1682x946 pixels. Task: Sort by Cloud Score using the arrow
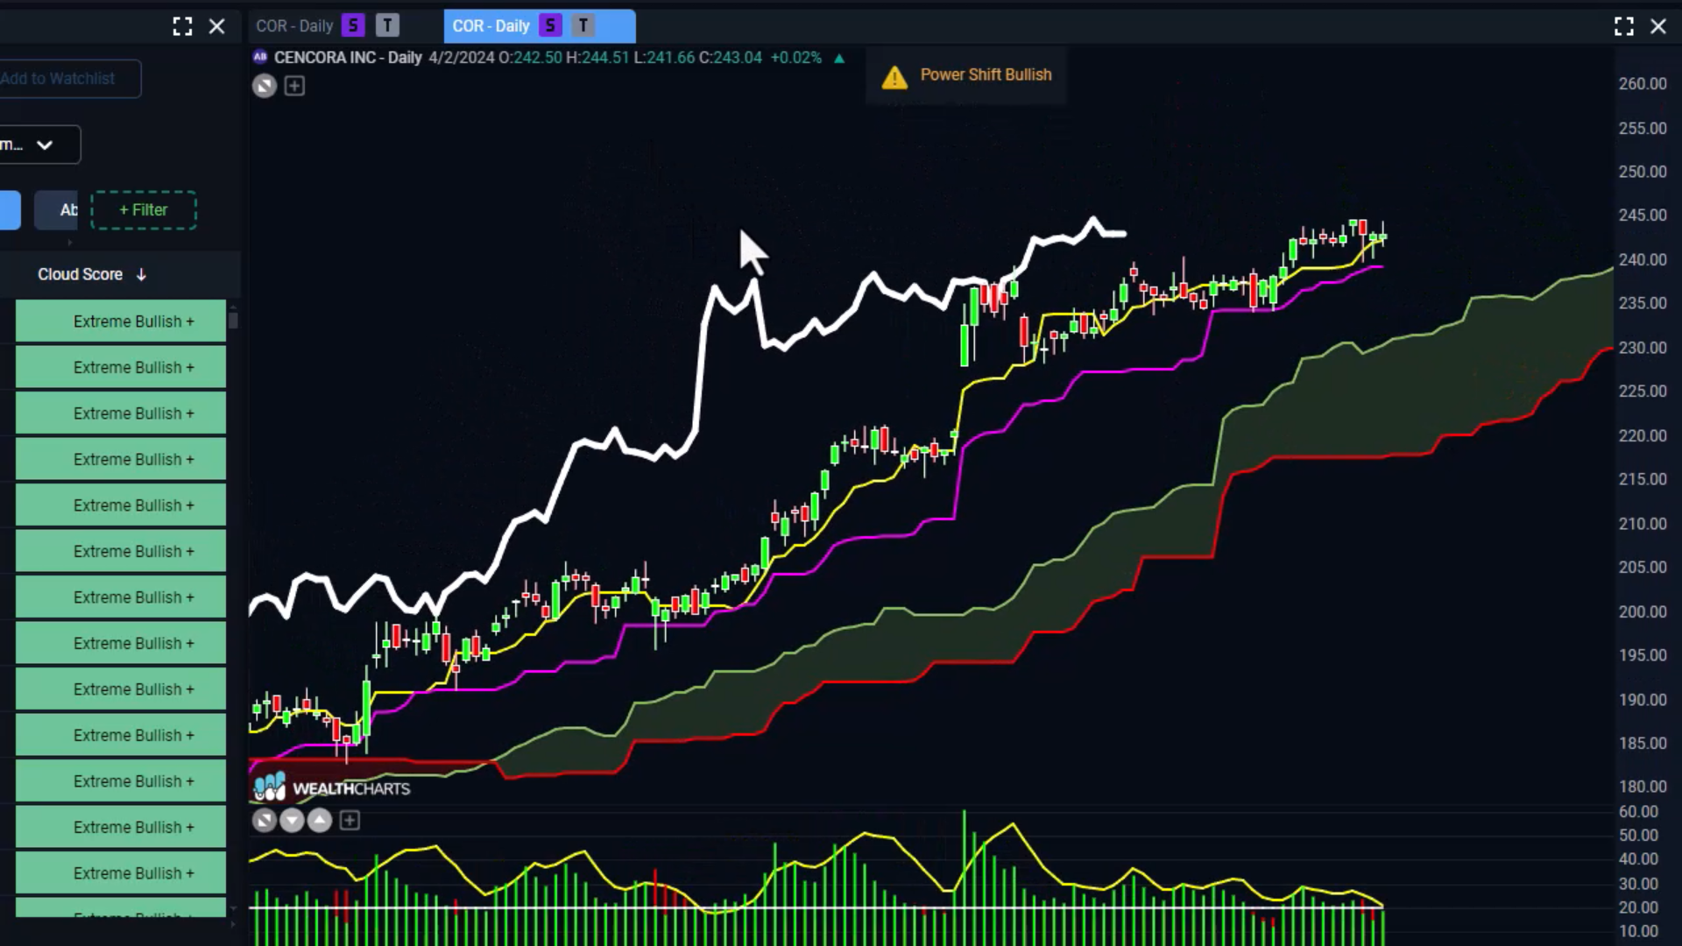(141, 275)
